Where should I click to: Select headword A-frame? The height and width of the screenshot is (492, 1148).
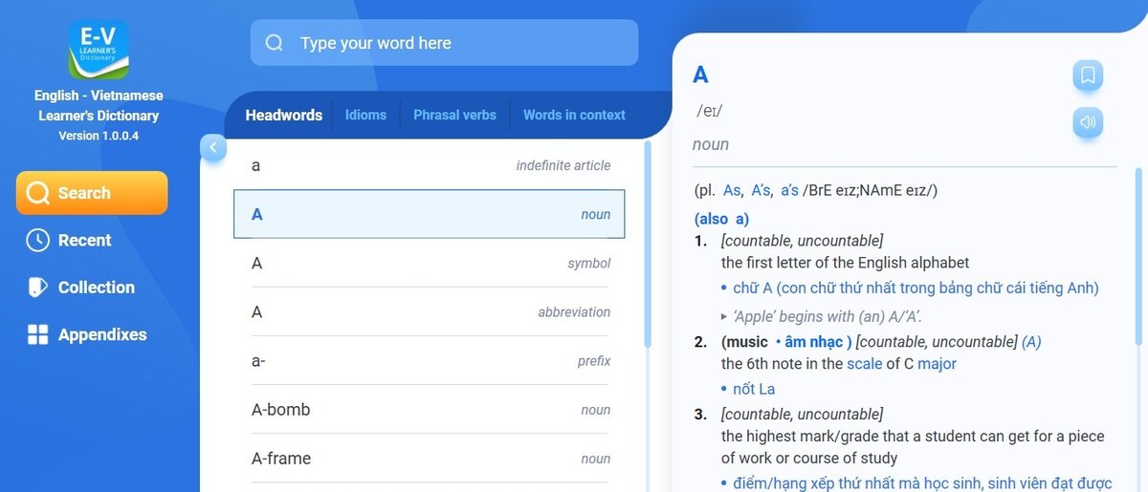[x=430, y=459]
